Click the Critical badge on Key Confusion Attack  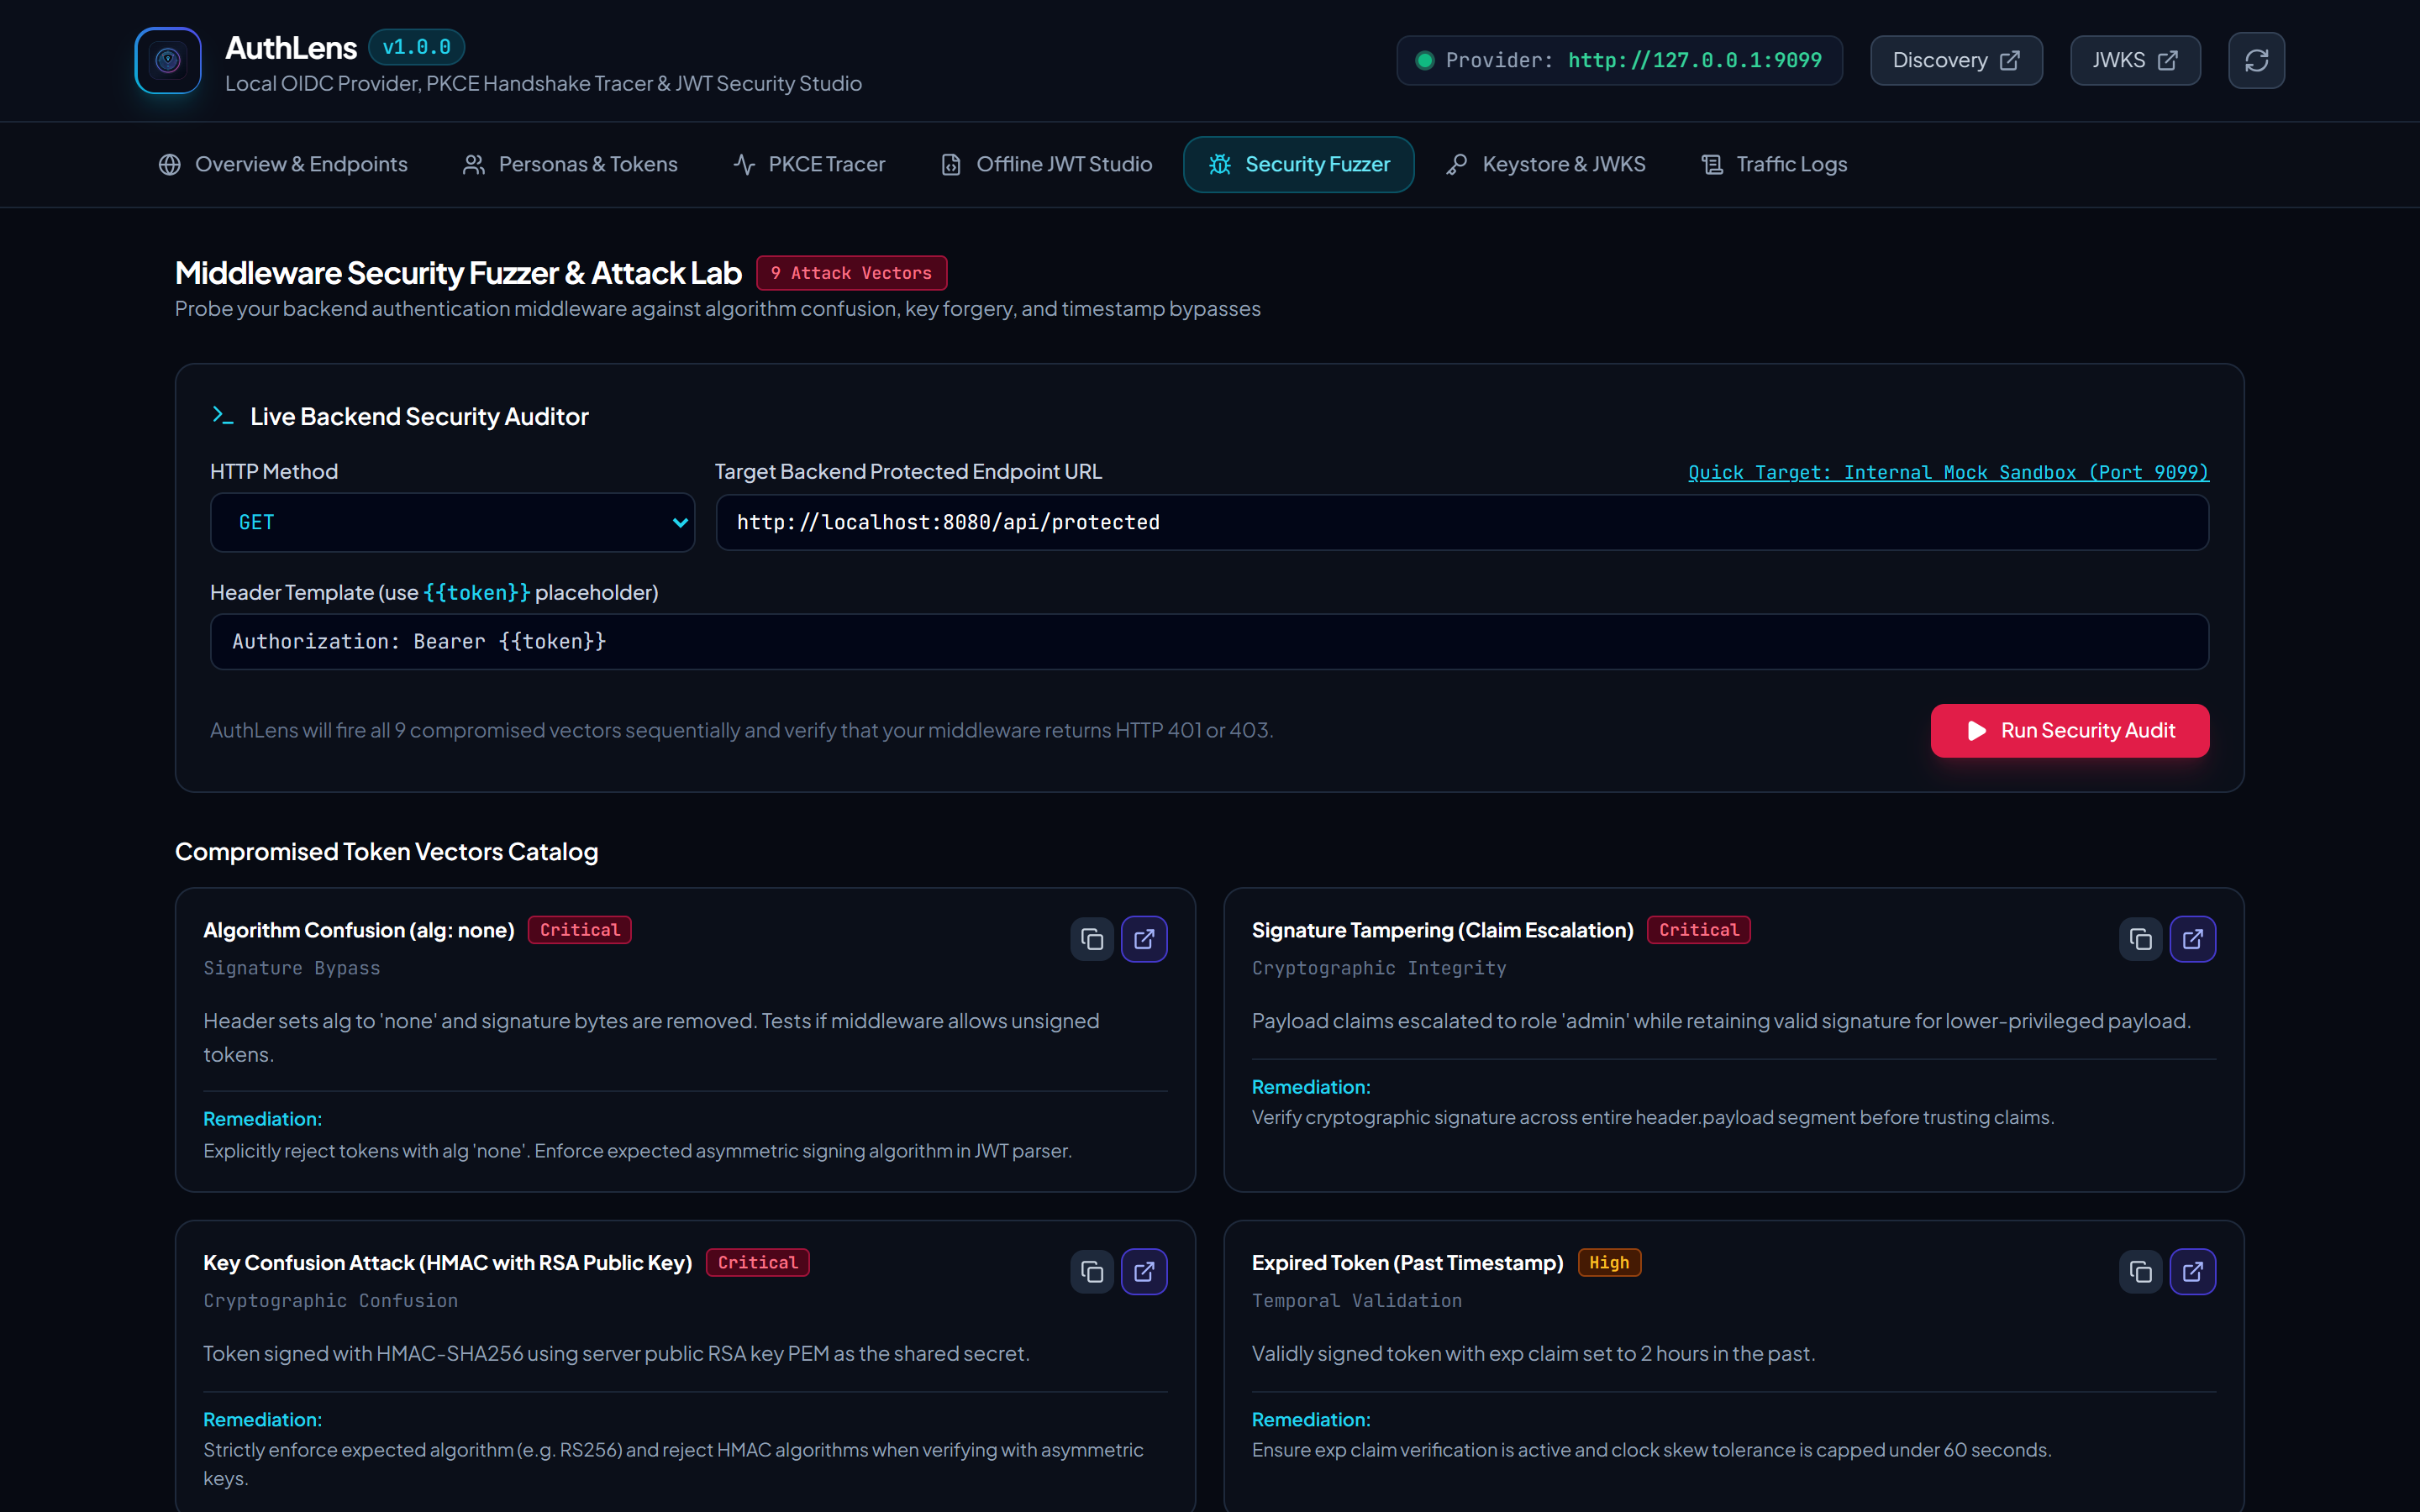[757, 1263]
